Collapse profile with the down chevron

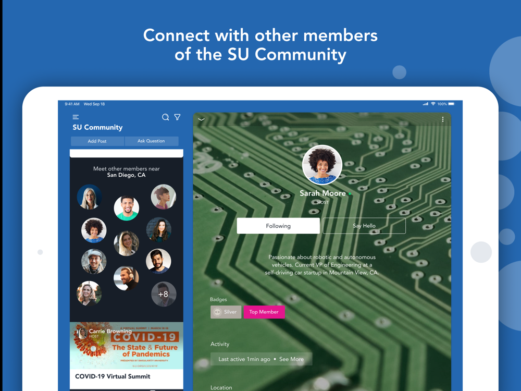(x=201, y=119)
